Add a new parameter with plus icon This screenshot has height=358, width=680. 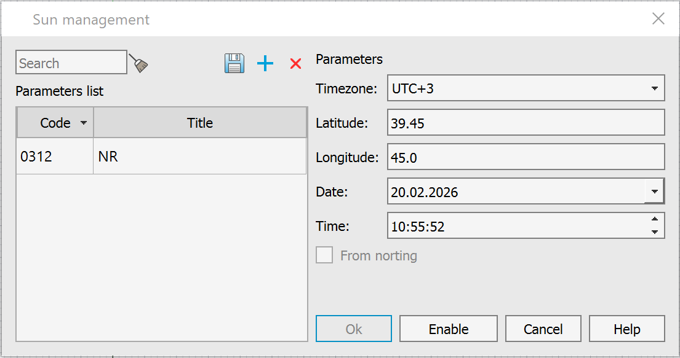click(x=265, y=63)
